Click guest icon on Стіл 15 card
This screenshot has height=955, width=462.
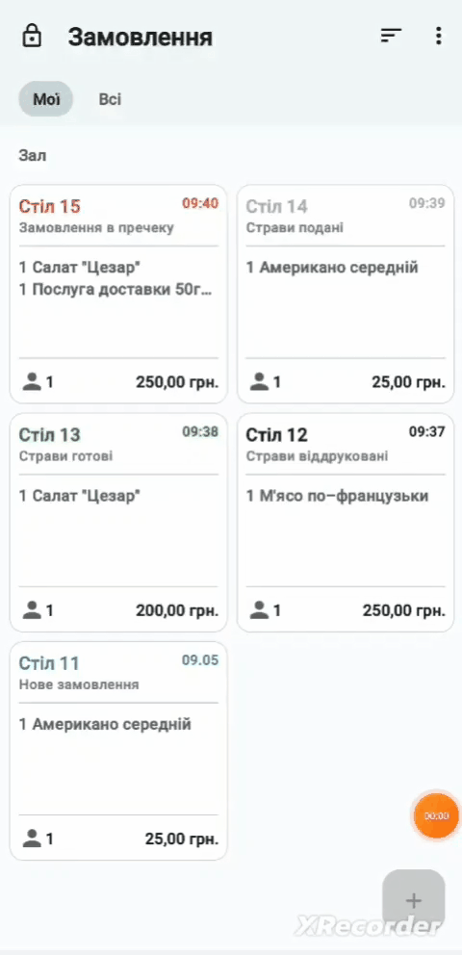[32, 382]
